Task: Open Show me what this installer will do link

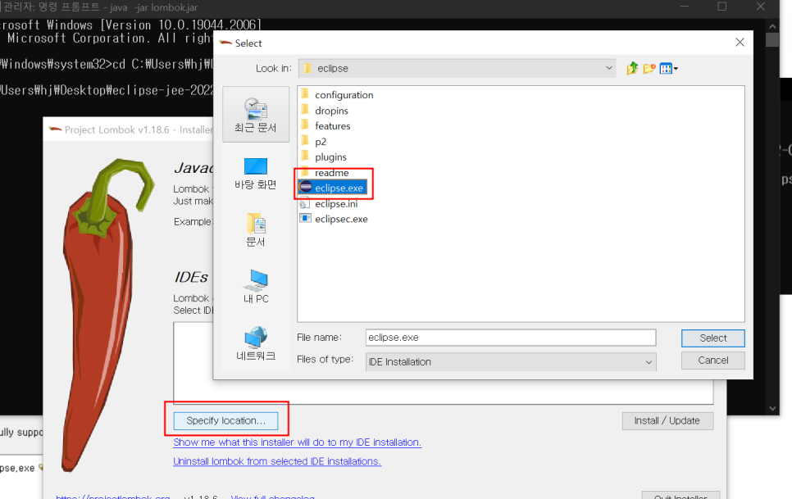Action: point(297,442)
